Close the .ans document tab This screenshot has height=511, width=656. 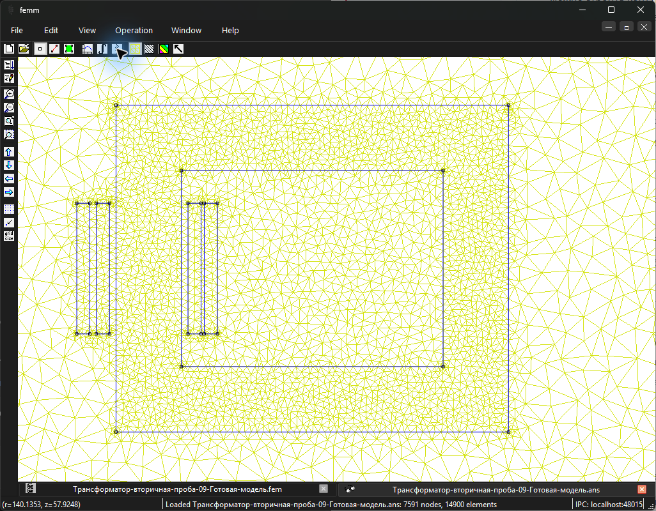point(642,489)
